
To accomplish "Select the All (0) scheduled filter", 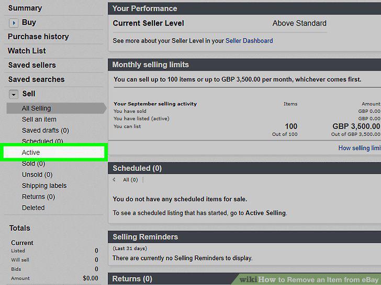I will pyautogui.click(x=130, y=180).
